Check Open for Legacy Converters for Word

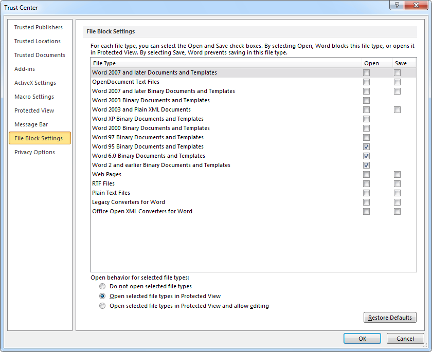(366, 202)
